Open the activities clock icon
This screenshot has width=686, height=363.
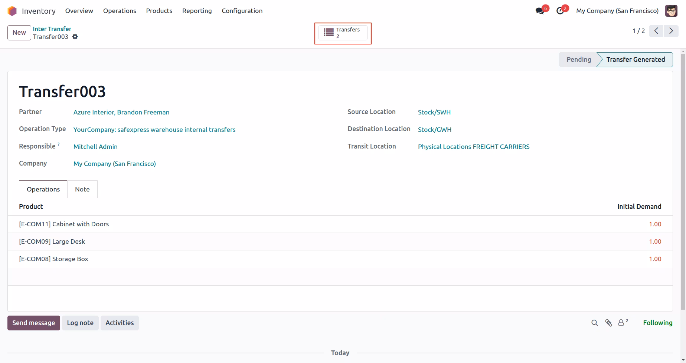(560, 11)
